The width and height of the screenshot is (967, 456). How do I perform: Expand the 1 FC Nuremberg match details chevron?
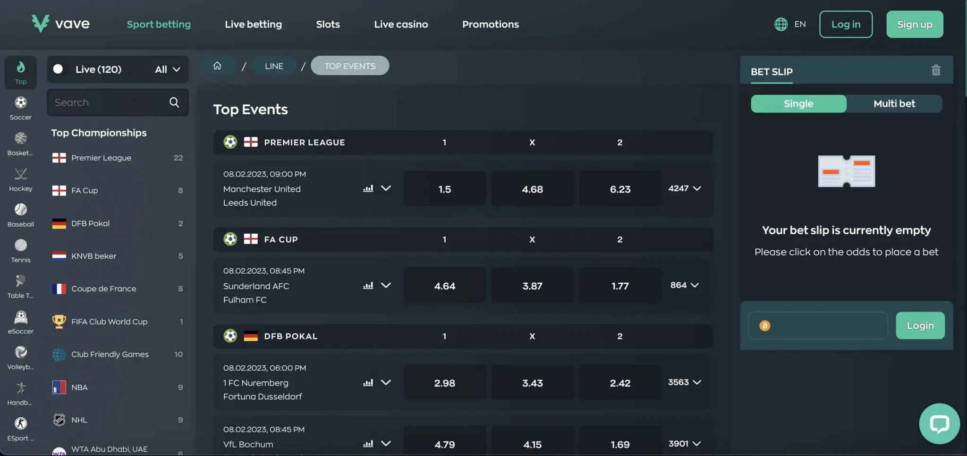click(386, 382)
